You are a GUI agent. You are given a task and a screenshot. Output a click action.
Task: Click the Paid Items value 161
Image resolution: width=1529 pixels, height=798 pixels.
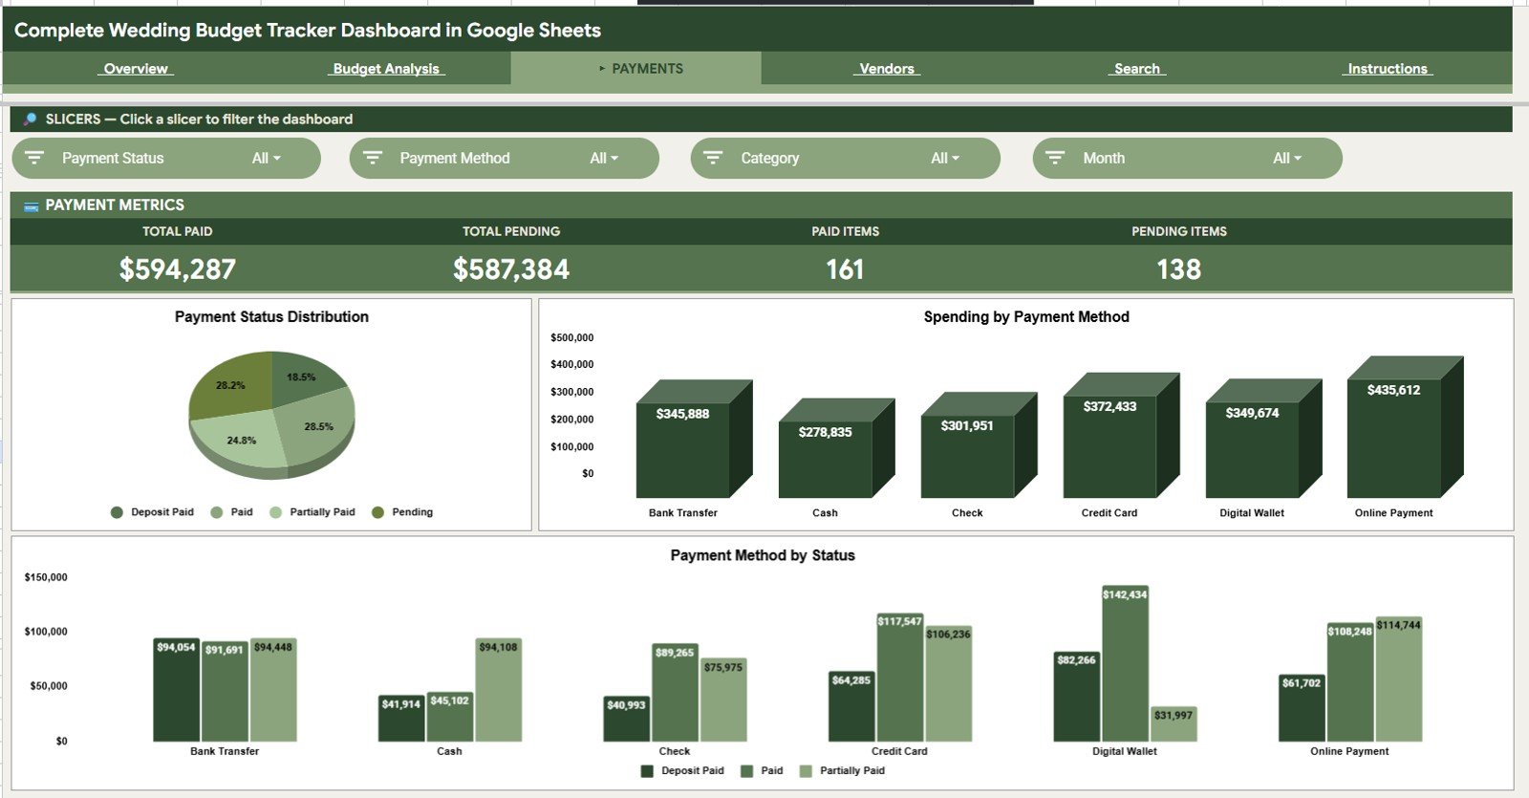tap(845, 270)
